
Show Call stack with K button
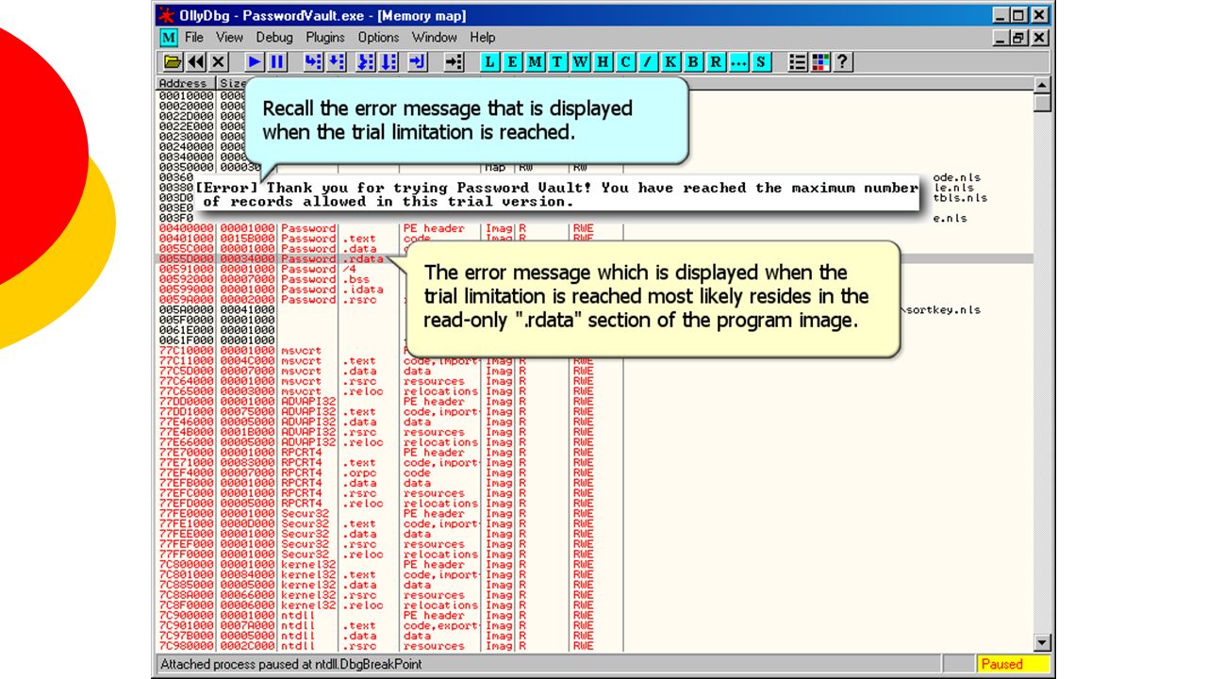tap(670, 62)
